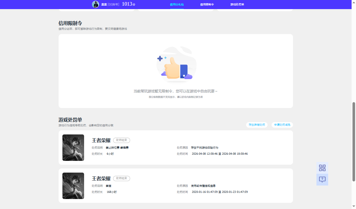This screenshot has height=209, width=356.
Task: Click the time range starting 2026-04-08 12:58:46
Action: click(x=220, y=154)
